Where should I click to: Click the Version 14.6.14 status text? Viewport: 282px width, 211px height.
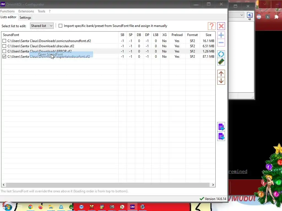click(x=215, y=199)
